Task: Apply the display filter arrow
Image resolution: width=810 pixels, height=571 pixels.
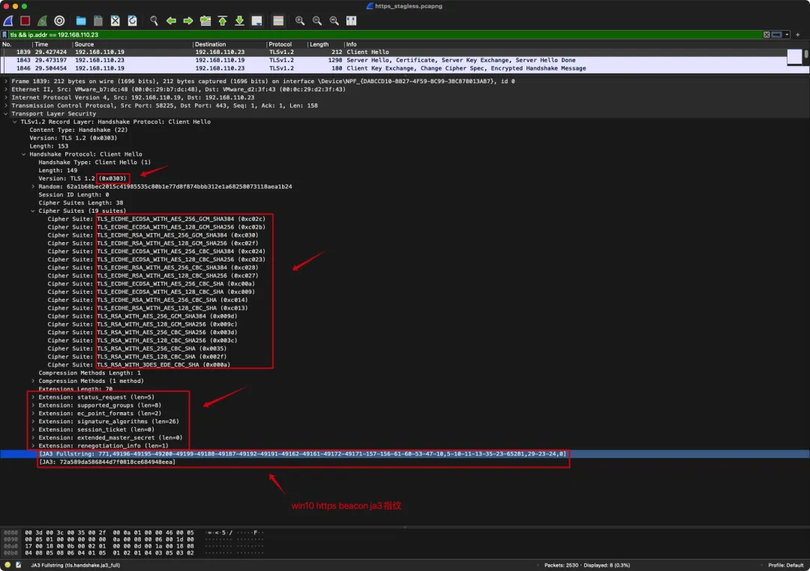Action: click(x=776, y=34)
